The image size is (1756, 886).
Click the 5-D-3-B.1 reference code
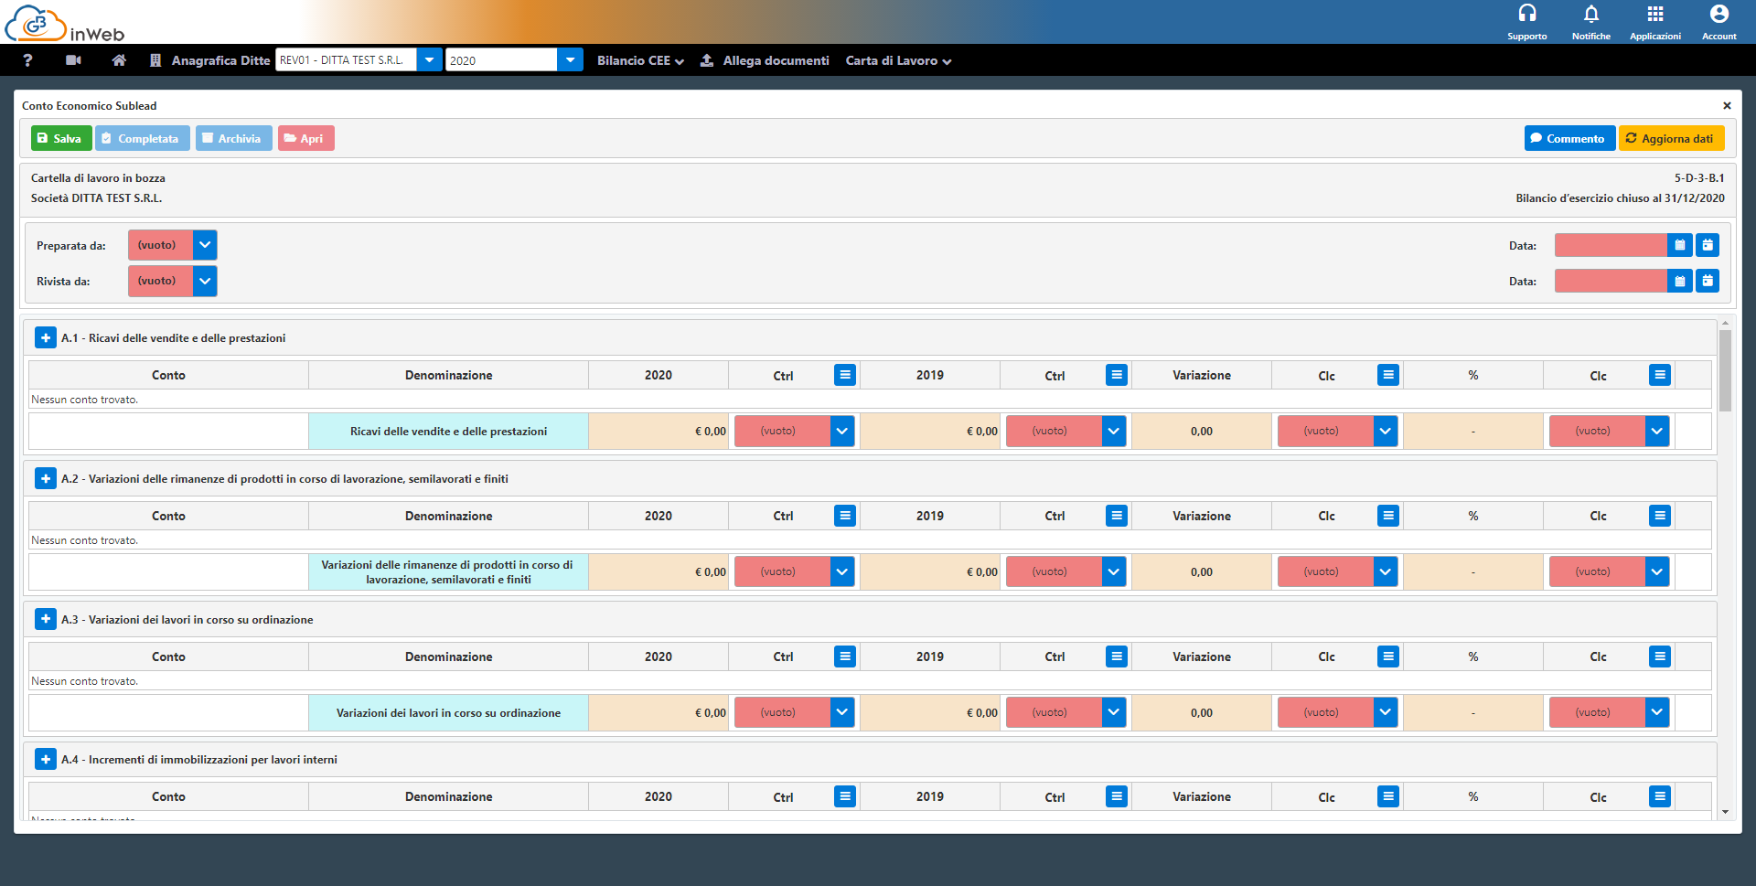[1699, 177]
